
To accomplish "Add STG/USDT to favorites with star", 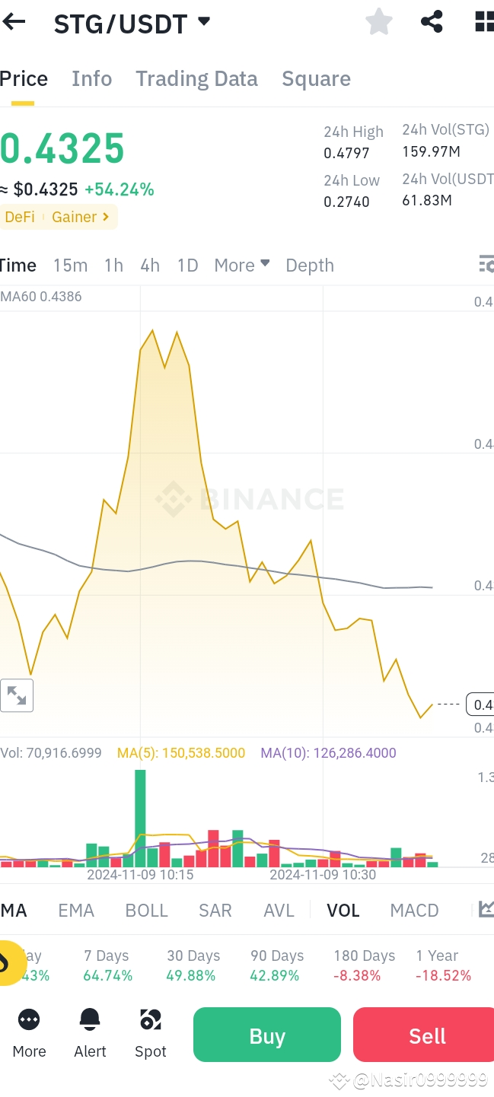I will point(378,22).
